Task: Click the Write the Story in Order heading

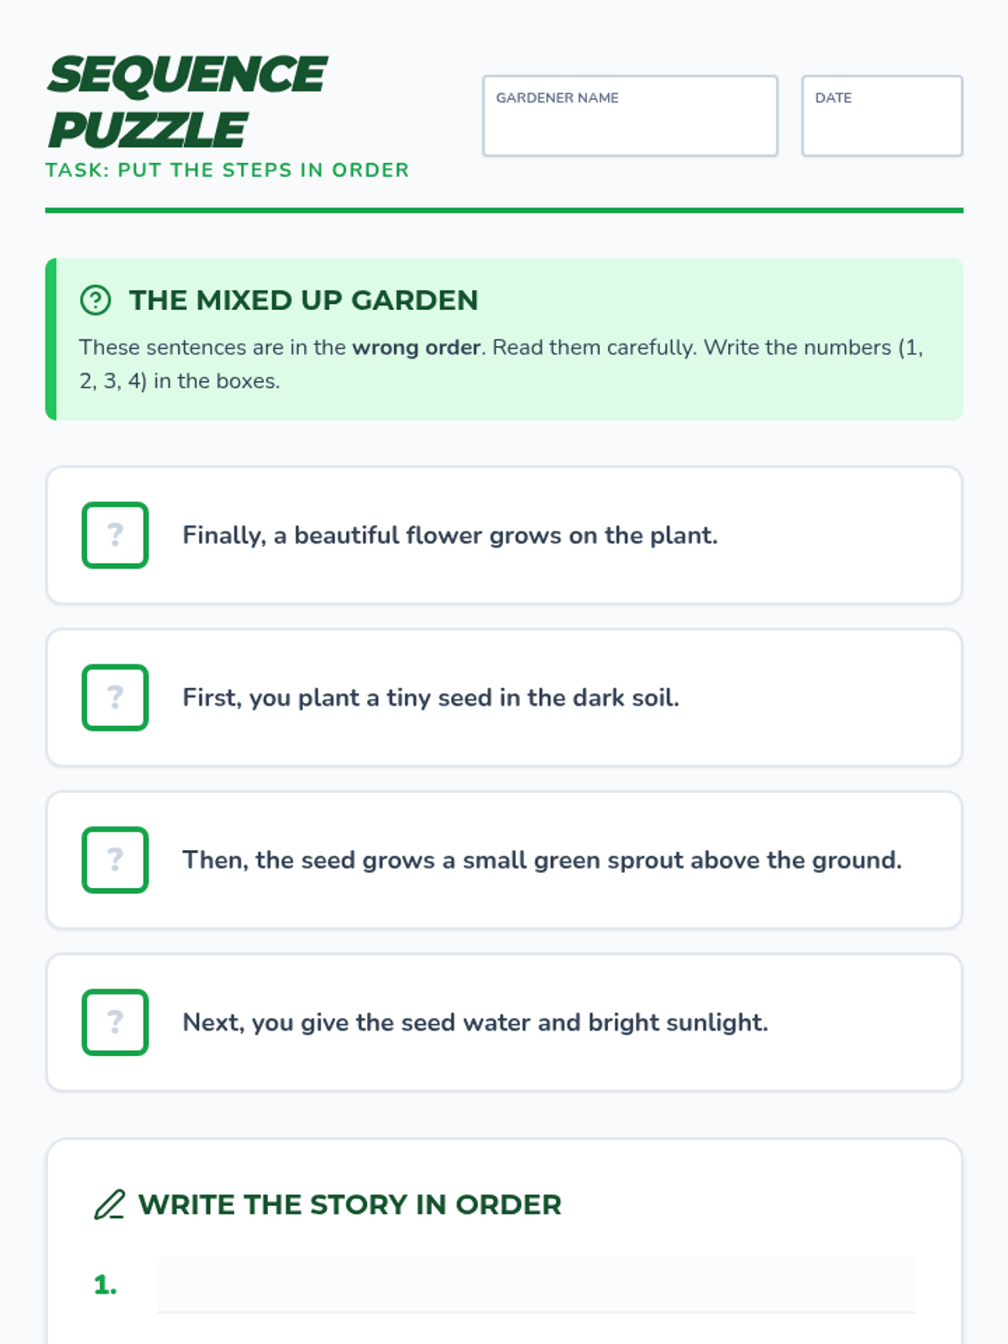Action: (349, 1205)
